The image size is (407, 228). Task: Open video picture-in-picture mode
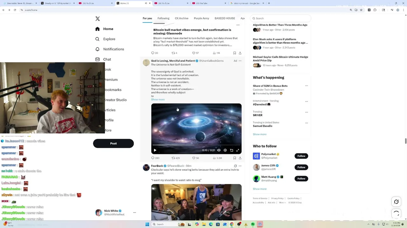(x=231, y=150)
